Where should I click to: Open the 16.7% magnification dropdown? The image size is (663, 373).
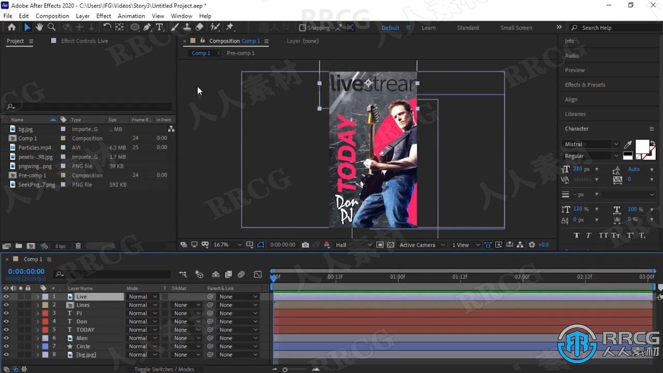click(227, 245)
